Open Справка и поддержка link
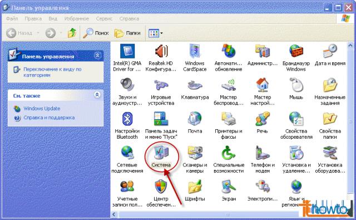The image size is (356, 220). 49,118
